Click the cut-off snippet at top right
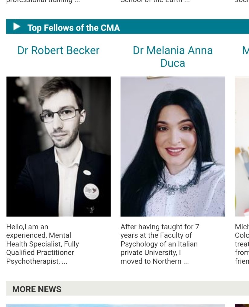The height and width of the screenshot is (307, 249). click(x=242, y=1)
